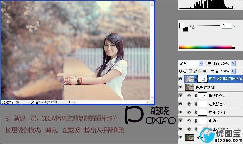Screen dimensions: 243x144
Task: Toggle visibility of 选取颜色 3 layer
Action: tap(180, 96)
